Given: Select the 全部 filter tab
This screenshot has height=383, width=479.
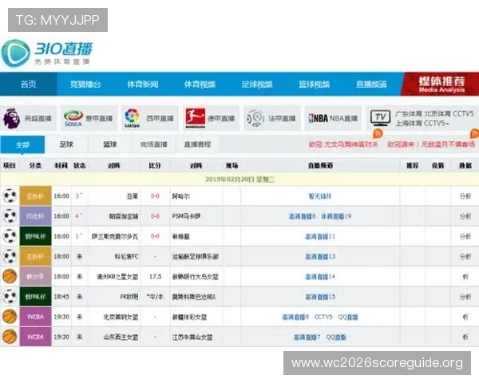Looking at the screenshot, I should point(22,144).
